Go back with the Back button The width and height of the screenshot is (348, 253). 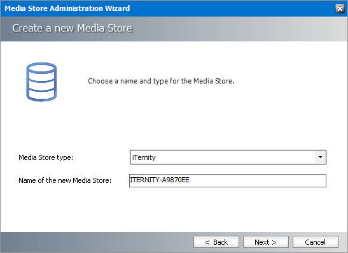(216, 242)
